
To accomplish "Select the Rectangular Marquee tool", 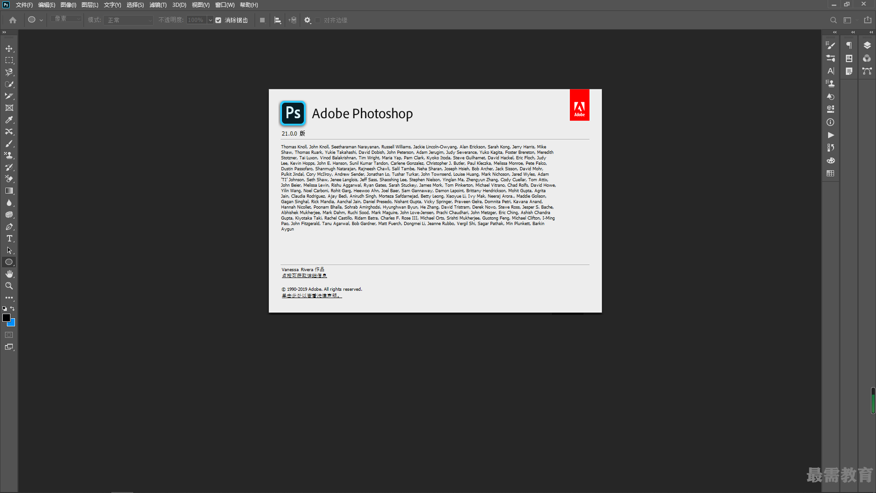I will [9, 60].
